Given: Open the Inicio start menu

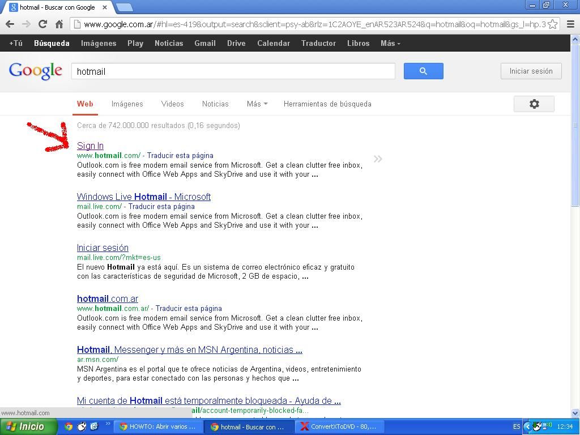Looking at the screenshot, I should click(x=29, y=427).
